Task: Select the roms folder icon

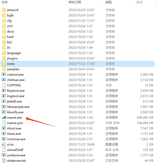Action: [4, 64]
